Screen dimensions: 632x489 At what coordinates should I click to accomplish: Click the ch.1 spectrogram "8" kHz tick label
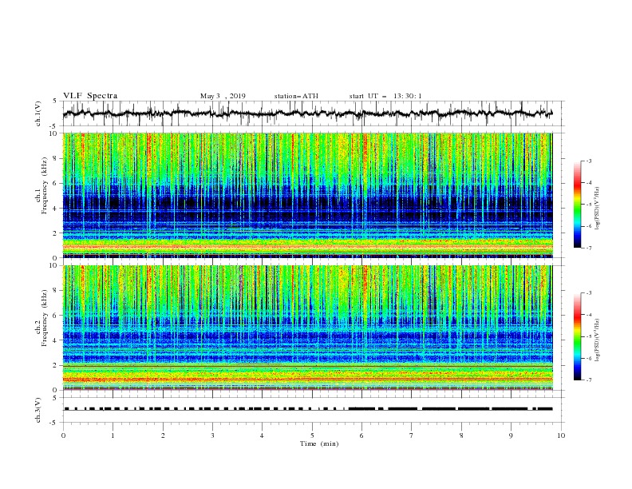pos(56,158)
